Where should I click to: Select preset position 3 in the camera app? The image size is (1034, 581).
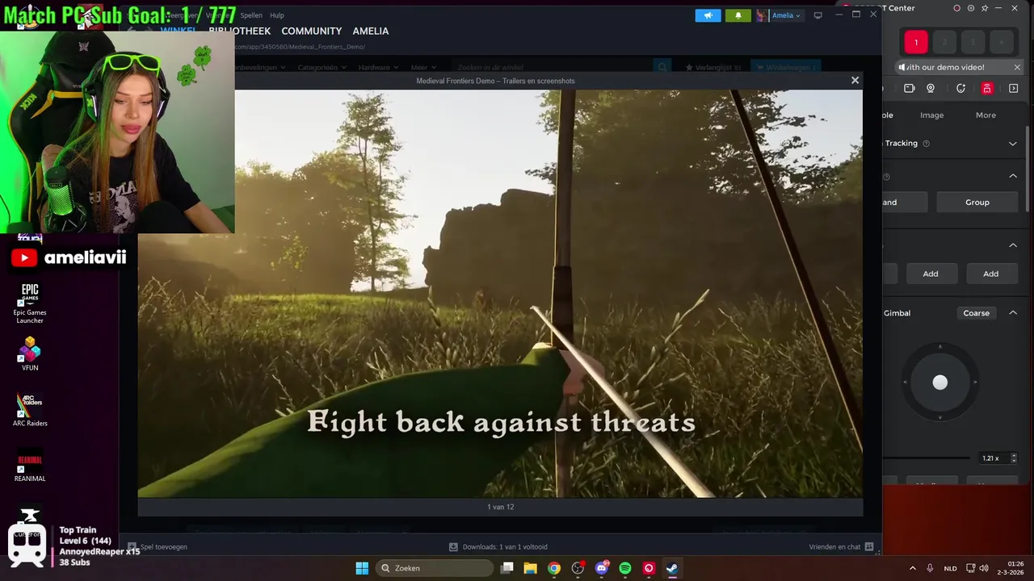click(973, 42)
